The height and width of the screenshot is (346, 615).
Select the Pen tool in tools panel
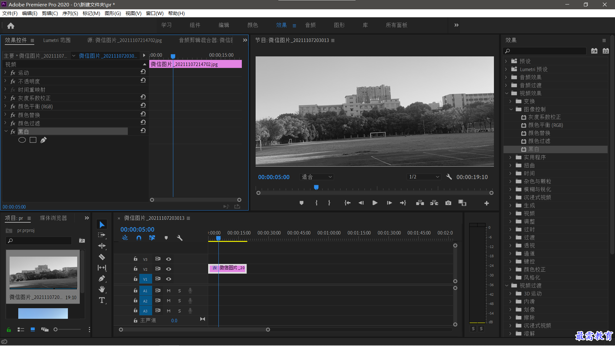point(102,279)
